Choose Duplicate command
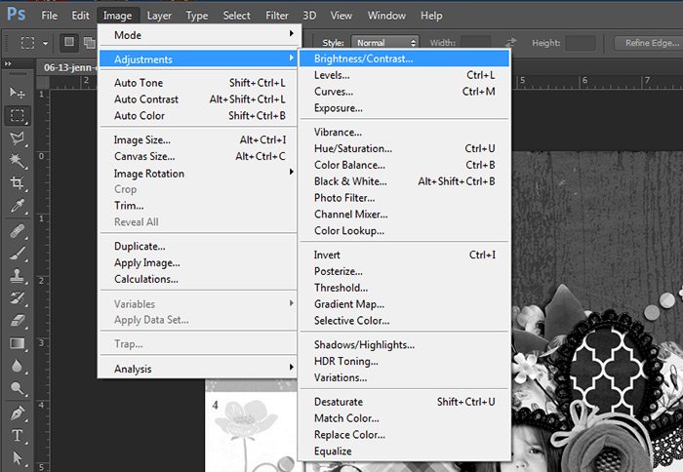 [200, 246]
